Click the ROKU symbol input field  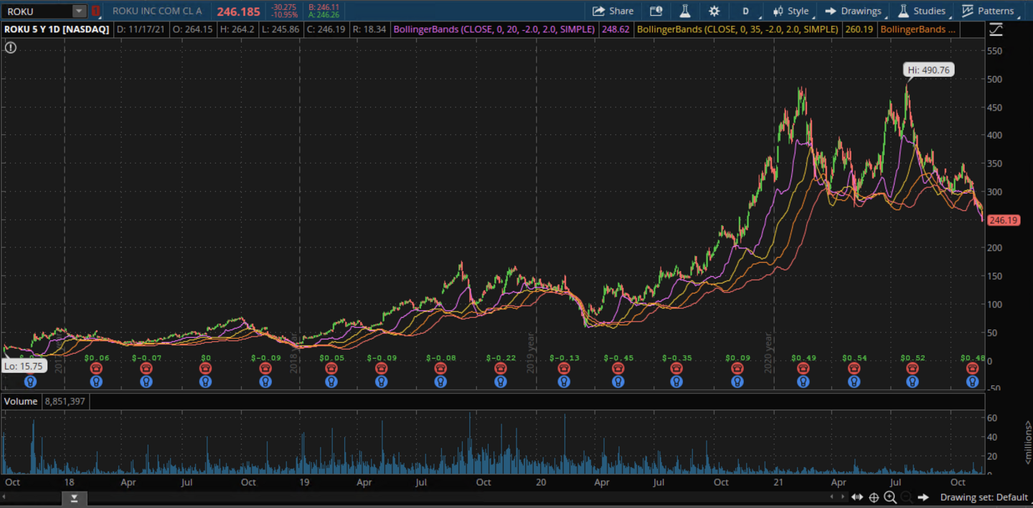[x=37, y=11]
